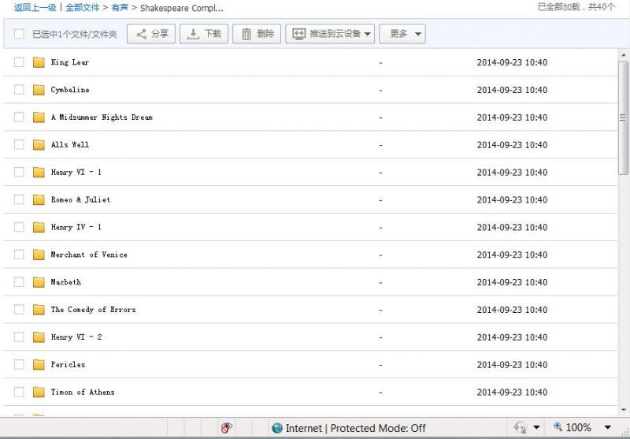The height and width of the screenshot is (439, 630).
Task: Open the Pericles folder name
Action: [68, 364]
